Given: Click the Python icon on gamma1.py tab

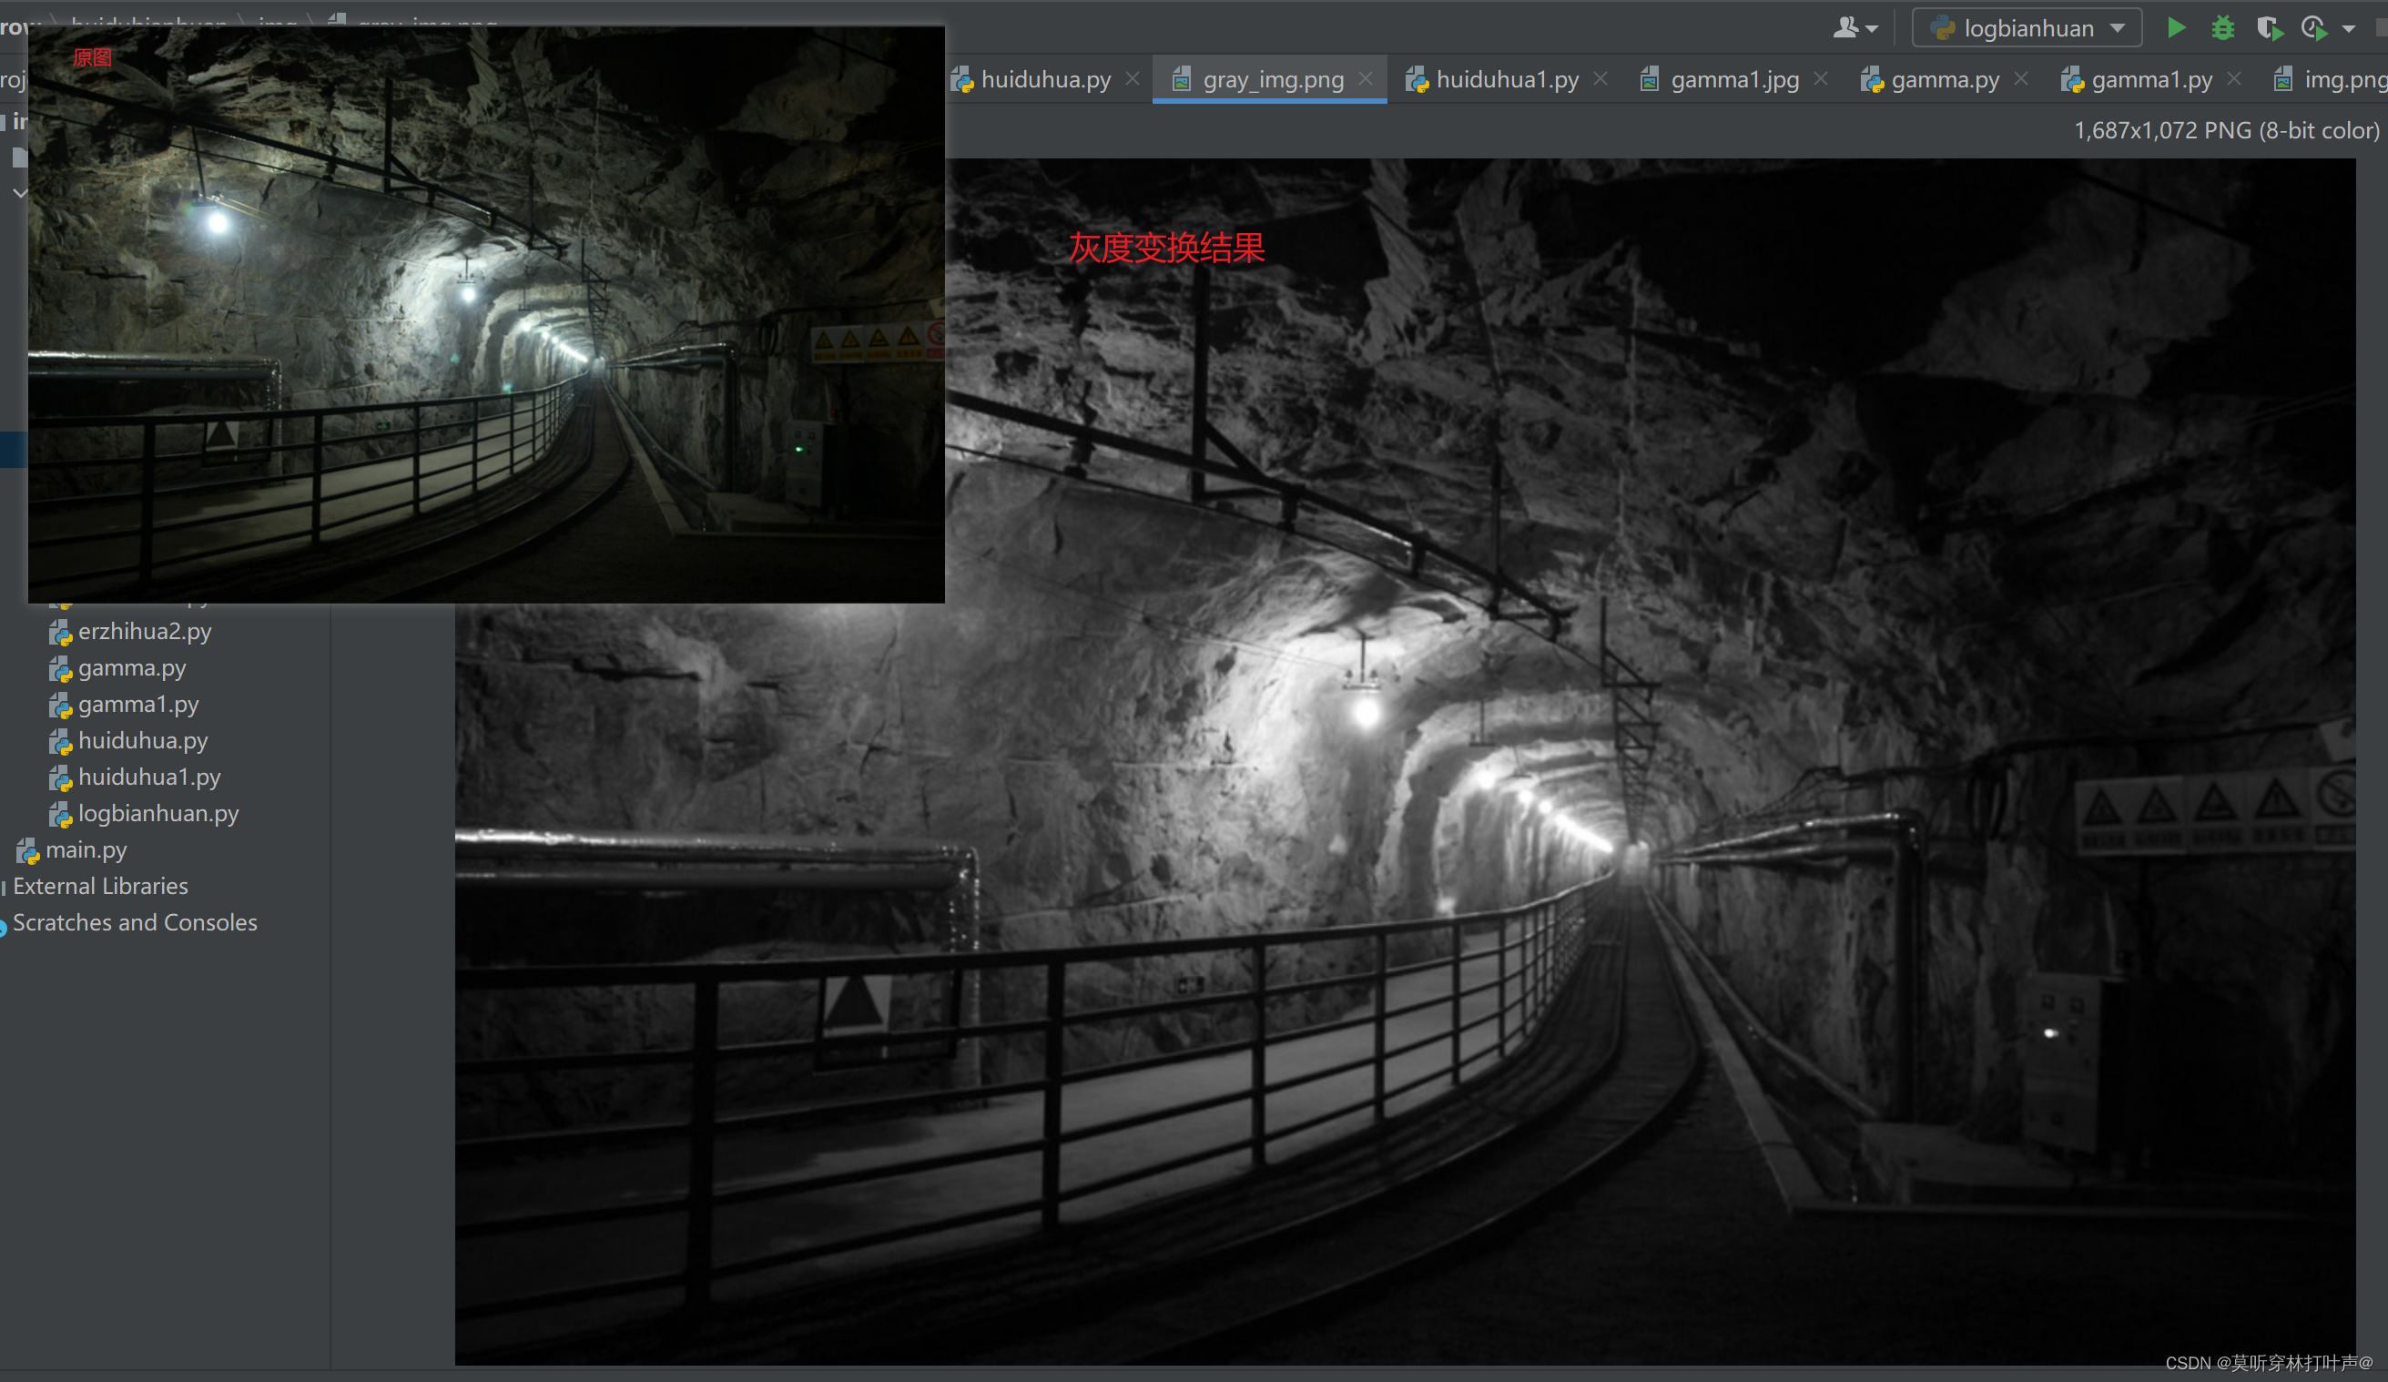Looking at the screenshot, I should tap(2071, 79).
